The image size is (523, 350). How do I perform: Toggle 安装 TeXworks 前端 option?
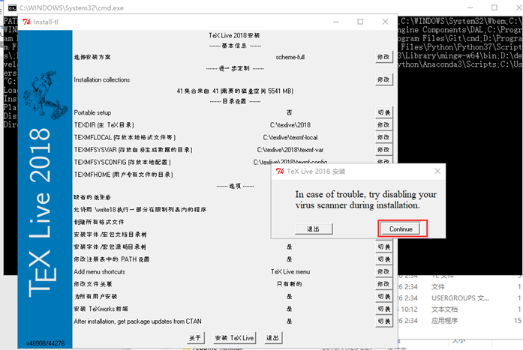(x=384, y=309)
